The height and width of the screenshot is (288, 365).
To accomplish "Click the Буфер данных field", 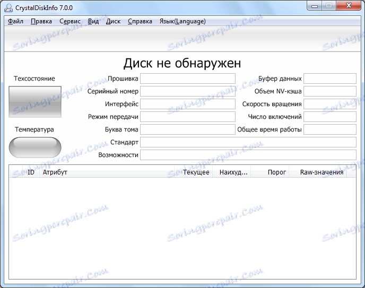I will (330, 78).
